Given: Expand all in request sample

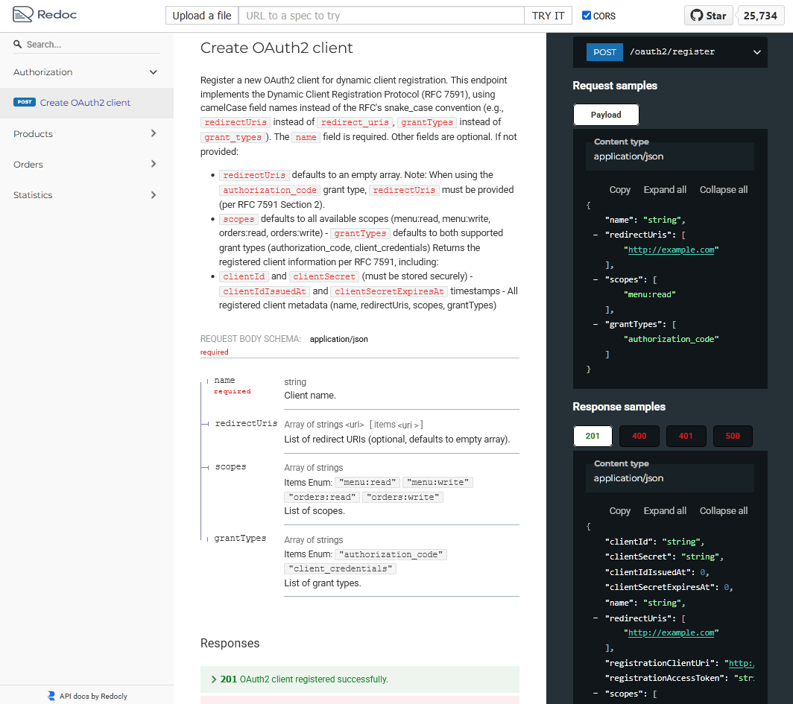Looking at the screenshot, I should 665,190.
